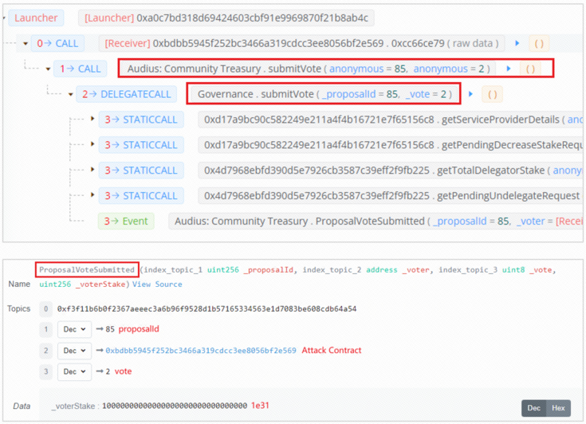Viewport: 586px width, 424px height.
Task: Open the voter address 0xbdbb5945...2e569 link
Action: point(201,351)
